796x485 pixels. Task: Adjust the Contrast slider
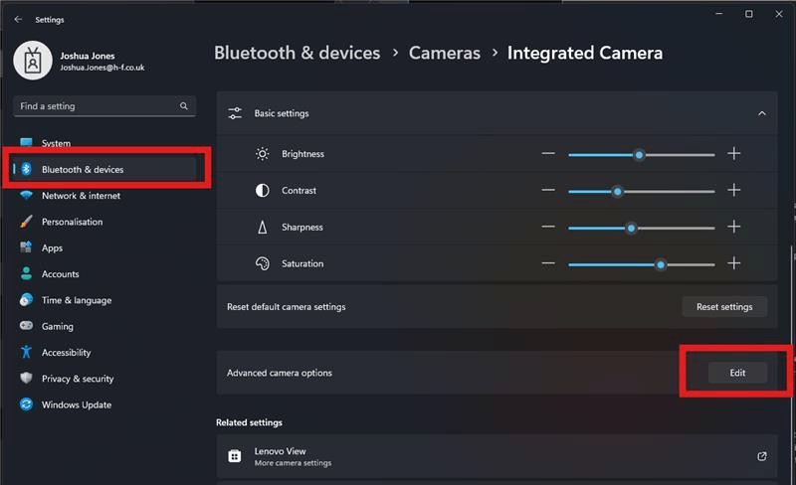(x=642, y=191)
